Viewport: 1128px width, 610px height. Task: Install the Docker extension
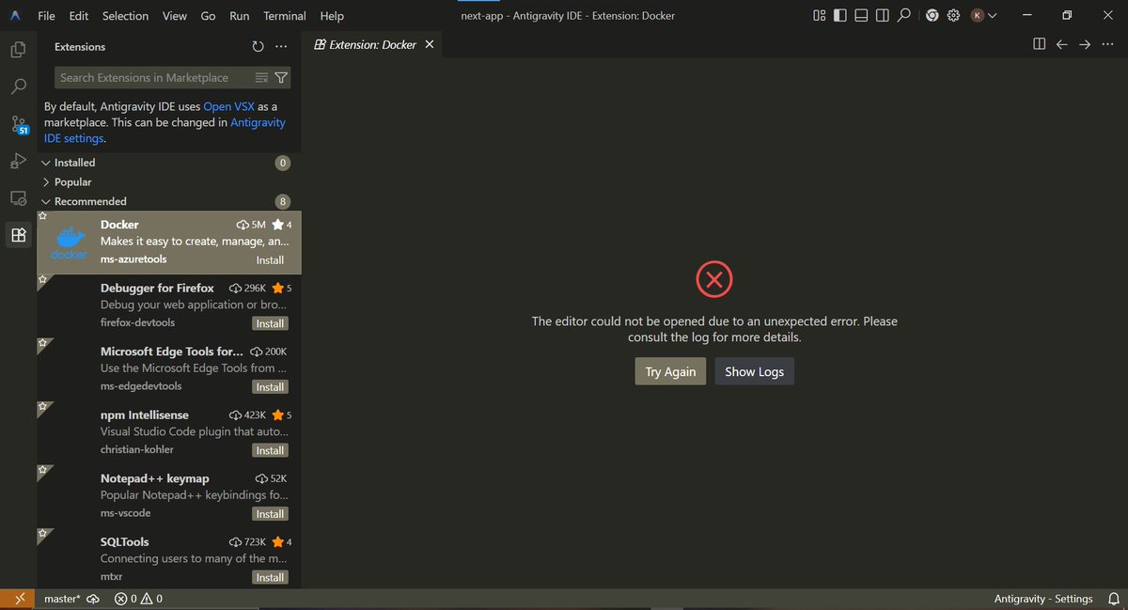point(270,260)
